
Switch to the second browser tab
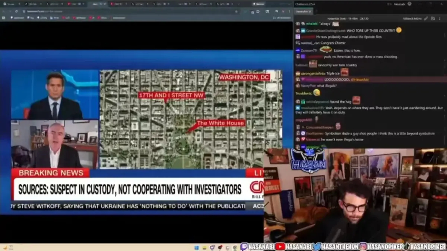(x=33, y=4)
